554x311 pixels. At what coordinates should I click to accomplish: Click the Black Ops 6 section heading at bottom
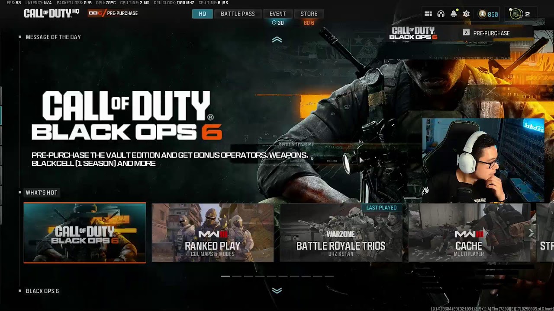42,291
